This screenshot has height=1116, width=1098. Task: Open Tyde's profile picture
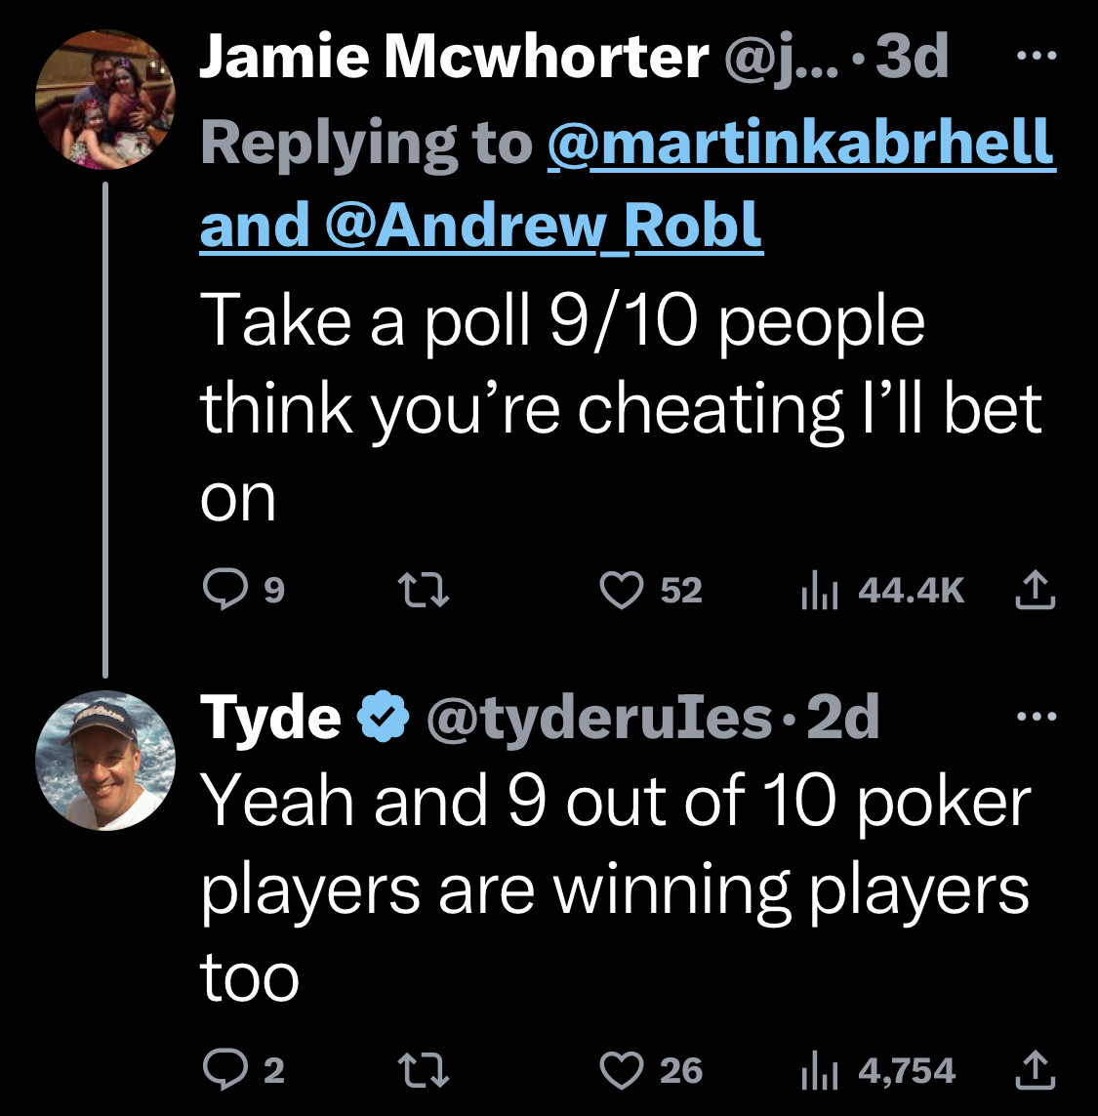coord(105,761)
